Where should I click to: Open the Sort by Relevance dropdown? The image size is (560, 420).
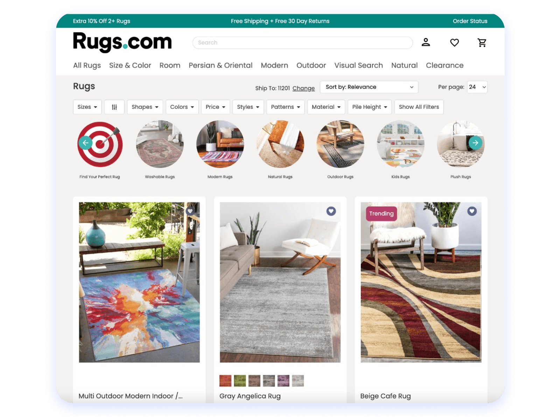369,87
